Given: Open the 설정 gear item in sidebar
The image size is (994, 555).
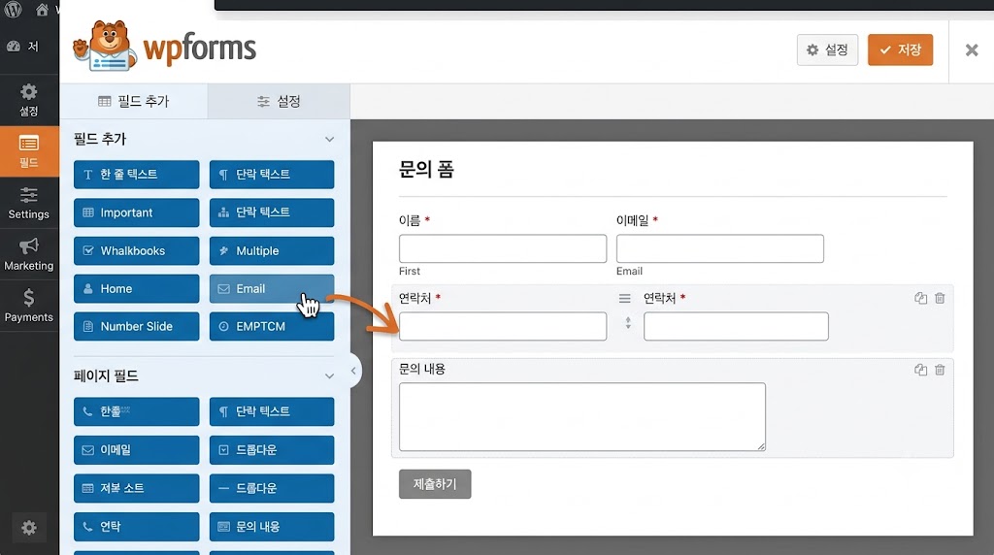Looking at the screenshot, I should (x=28, y=100).
